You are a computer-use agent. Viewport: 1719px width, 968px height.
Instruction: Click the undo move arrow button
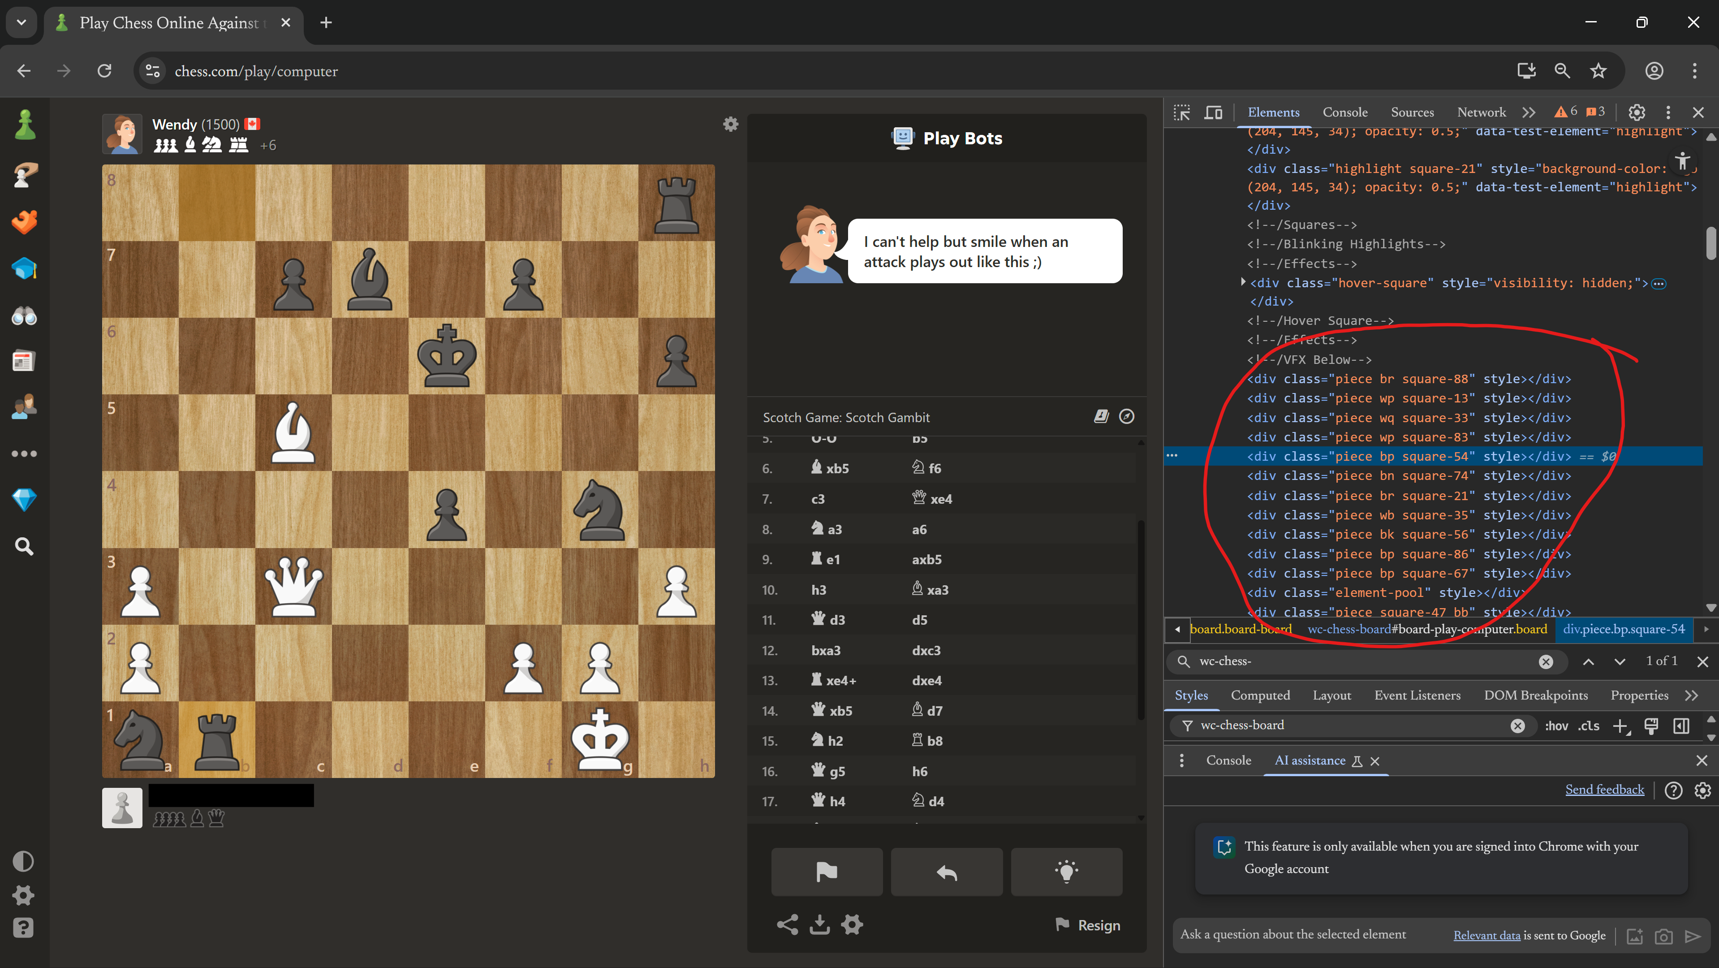[946, 872]
